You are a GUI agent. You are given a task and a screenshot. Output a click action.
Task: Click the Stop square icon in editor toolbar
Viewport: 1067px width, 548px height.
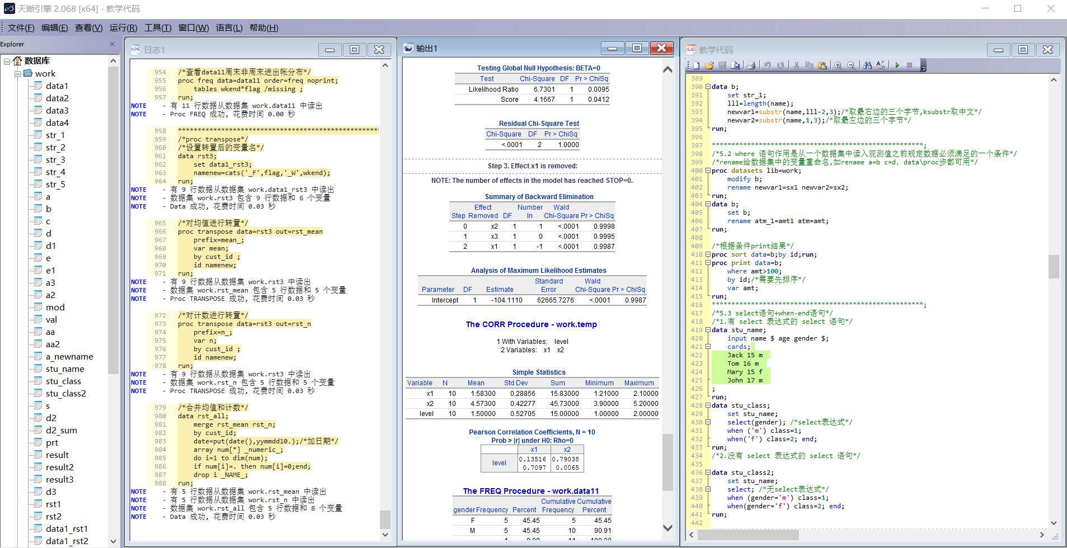tap(909, 65)
